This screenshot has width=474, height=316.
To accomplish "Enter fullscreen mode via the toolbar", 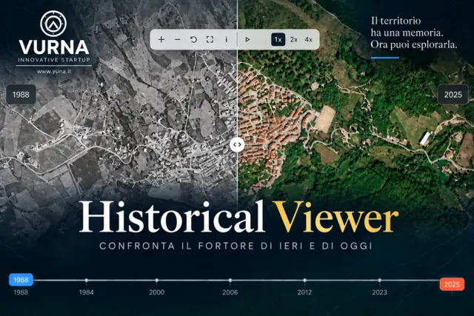I will click(210, 39).
